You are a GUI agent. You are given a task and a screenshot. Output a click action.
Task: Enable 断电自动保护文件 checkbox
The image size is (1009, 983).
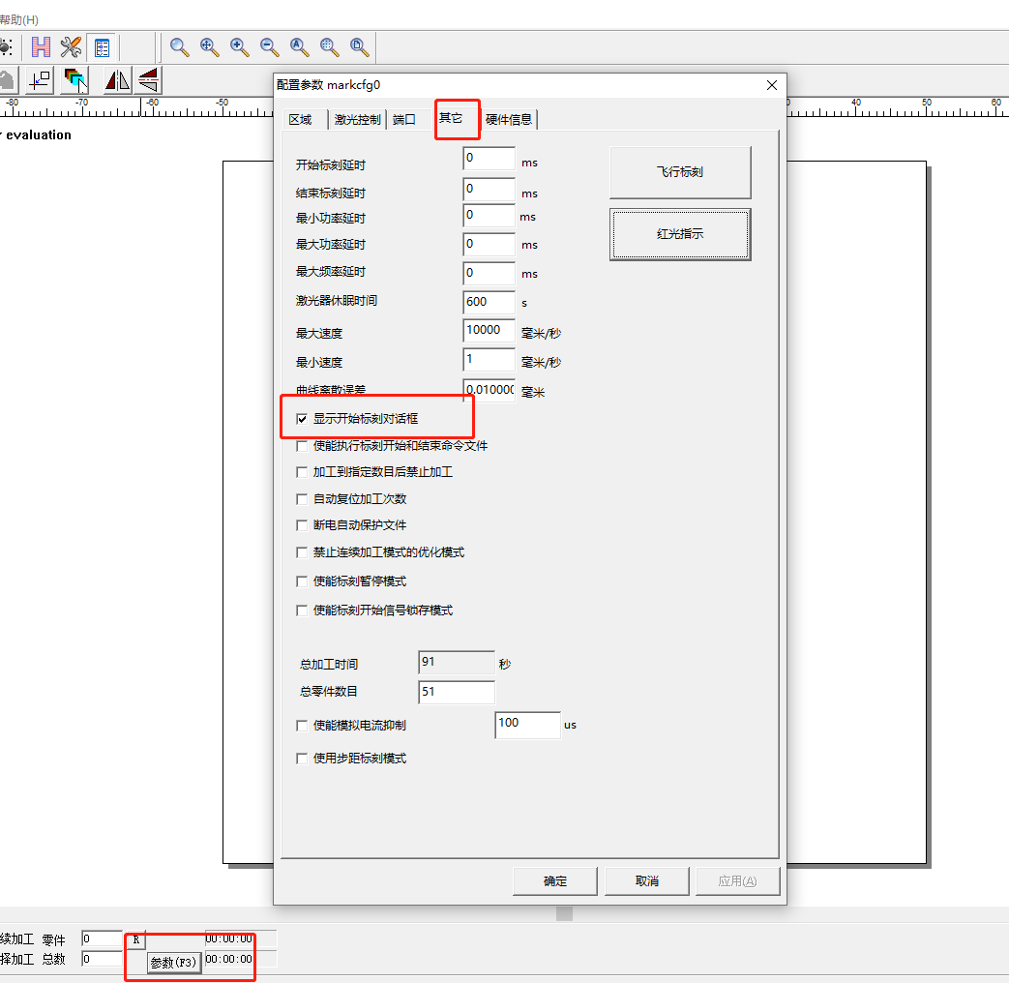click(x=302, y=525)
